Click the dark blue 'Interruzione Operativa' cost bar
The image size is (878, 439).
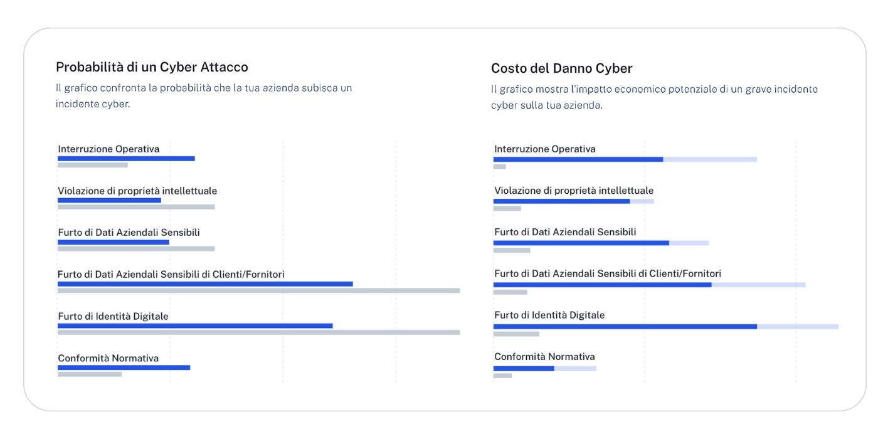click(578, 159)
